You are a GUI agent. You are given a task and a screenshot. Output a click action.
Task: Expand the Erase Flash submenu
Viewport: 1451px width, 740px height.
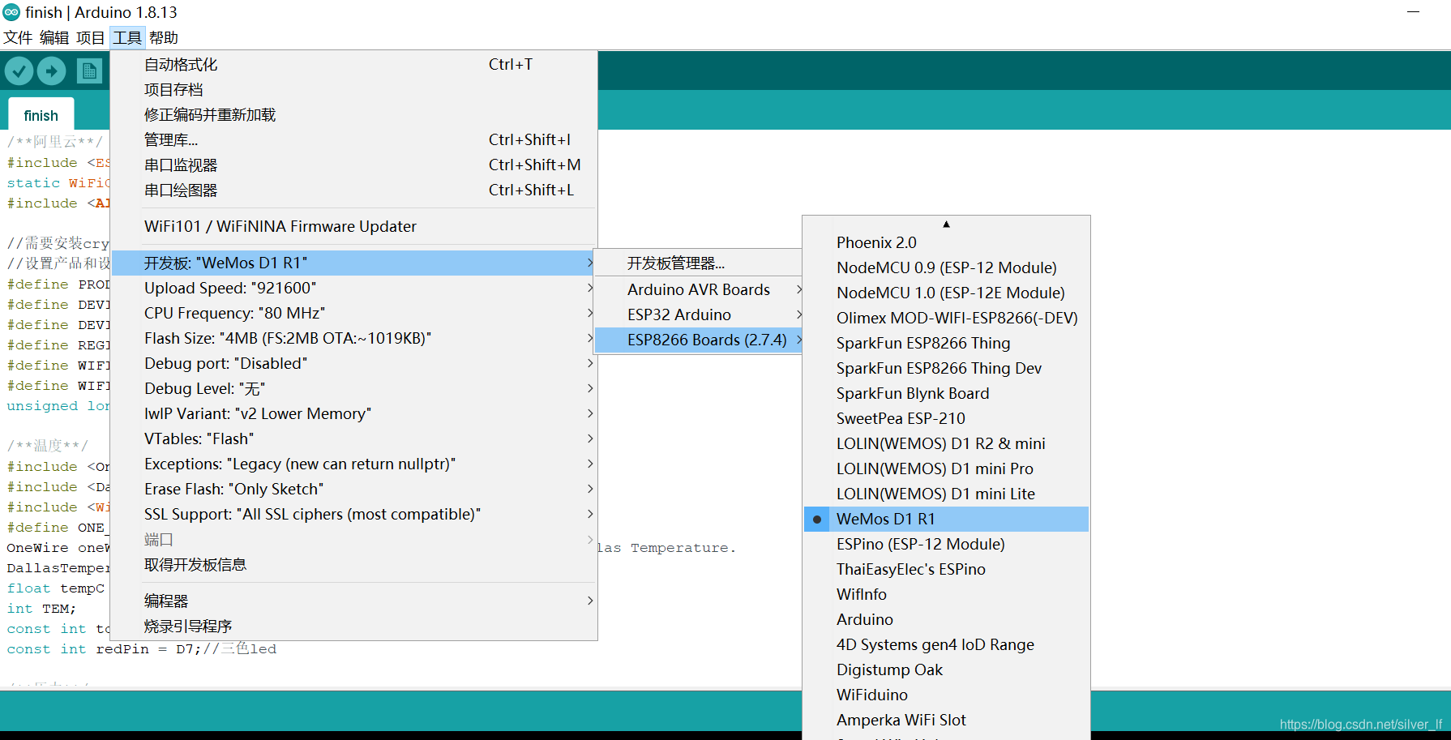(353, 489)
